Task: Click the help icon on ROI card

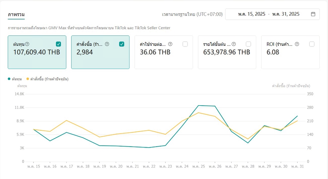Action: click(x=297, y=44)
